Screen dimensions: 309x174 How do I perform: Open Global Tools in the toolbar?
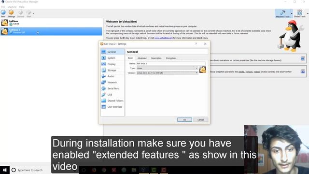(x=299, y=14)
